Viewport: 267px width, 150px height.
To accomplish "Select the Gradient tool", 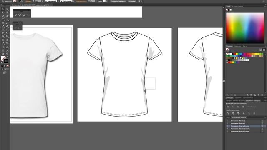I will (x=7, y=40).
